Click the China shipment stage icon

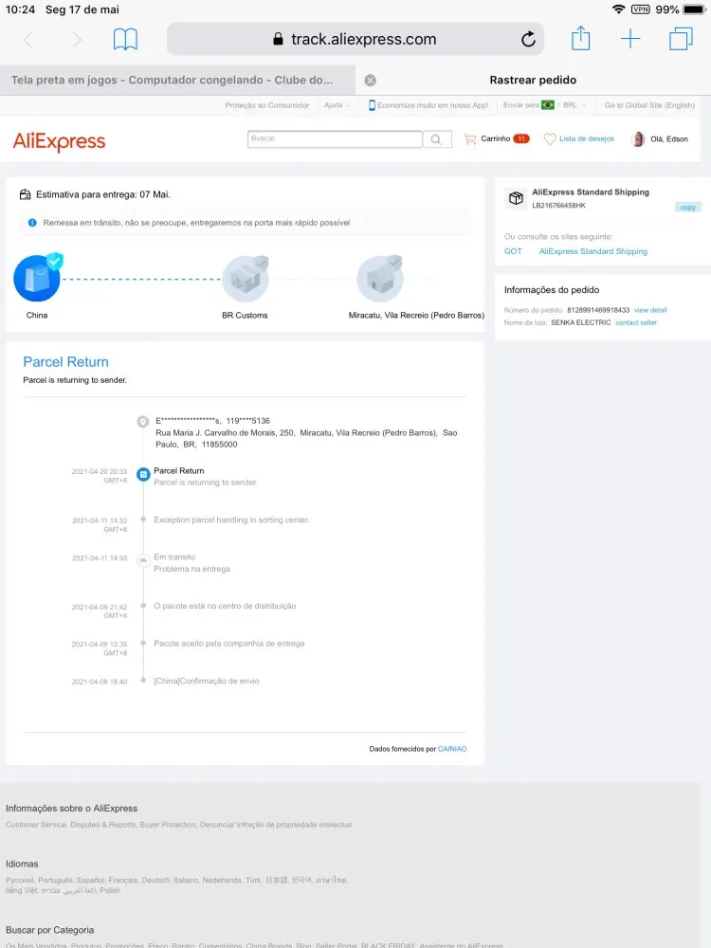click(x=38, y=278)
